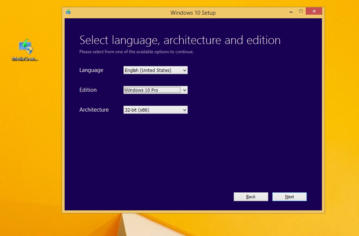Image resolution: width=359 pixels, height=236 pixels.
Task: Open the Edition dropdown showing Windows 10 Pro
Action: pyautogui.click(x=155, y=90)
